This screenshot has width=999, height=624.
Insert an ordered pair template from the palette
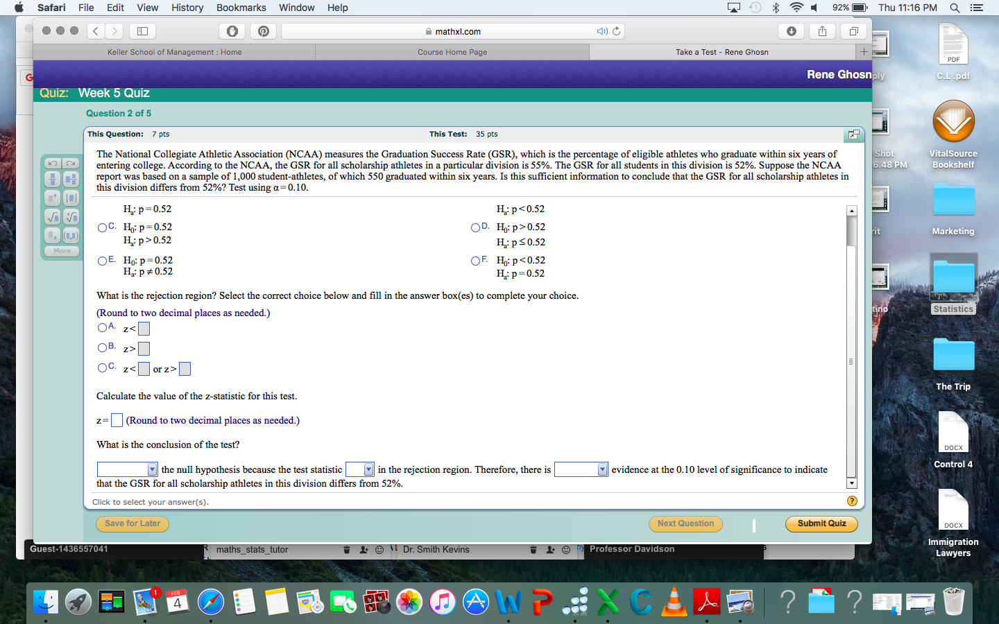coord(71,236)
